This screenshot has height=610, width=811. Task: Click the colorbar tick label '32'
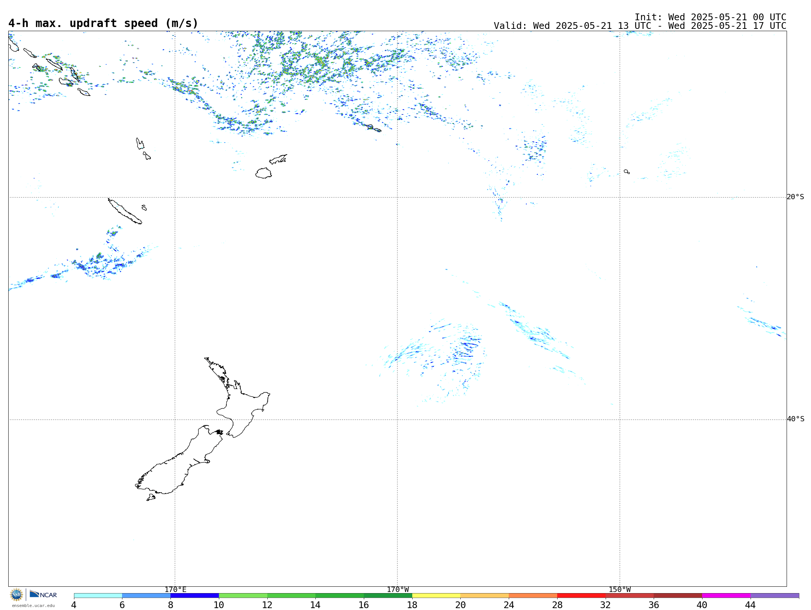[x=606, y=605]
